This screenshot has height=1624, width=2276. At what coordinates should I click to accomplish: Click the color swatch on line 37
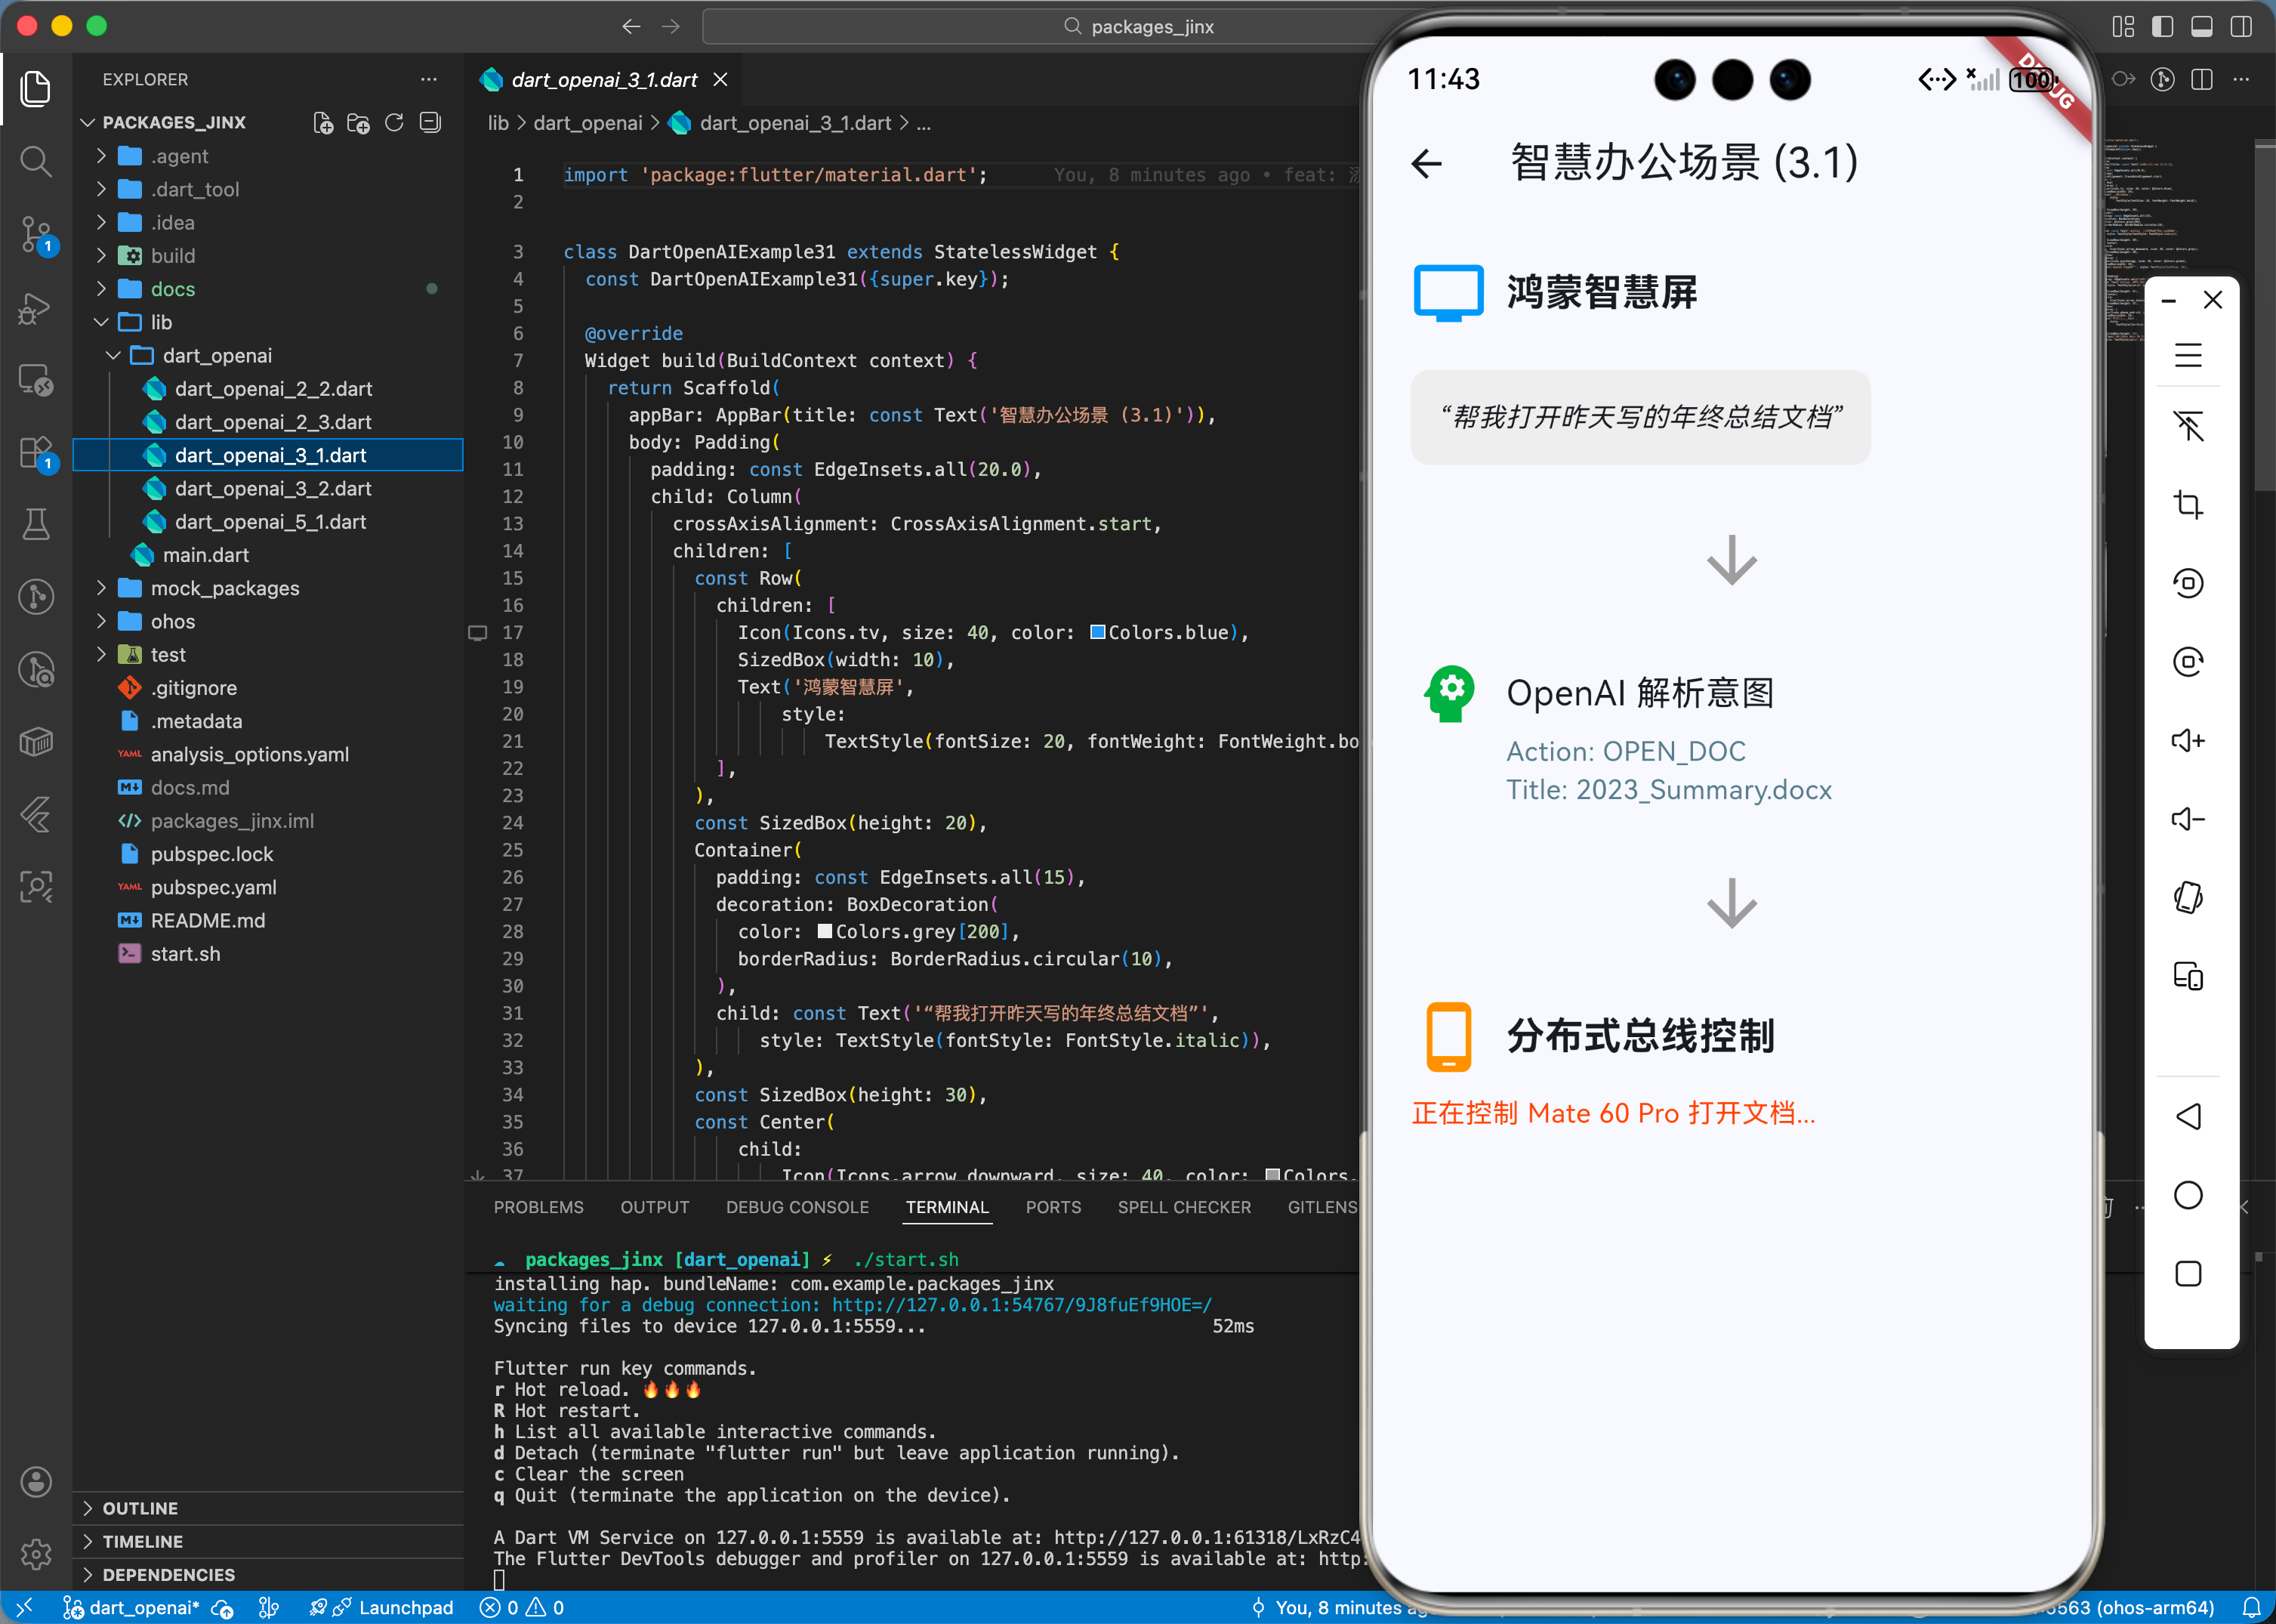pos(1272,1174)
